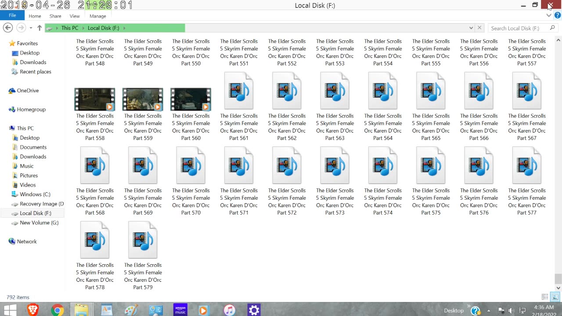Select the Part 560 video thumbnail
The width and height of the screenshot is (562, 316).
[191, 99]
